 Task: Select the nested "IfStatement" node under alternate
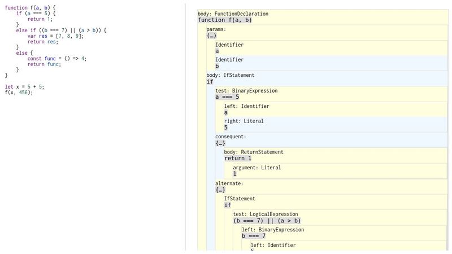240,199
